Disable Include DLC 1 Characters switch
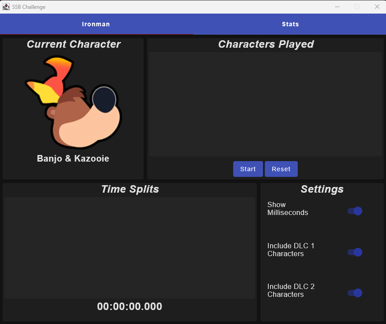This screenshot has height=324, width=386. (x=355, y=252)
